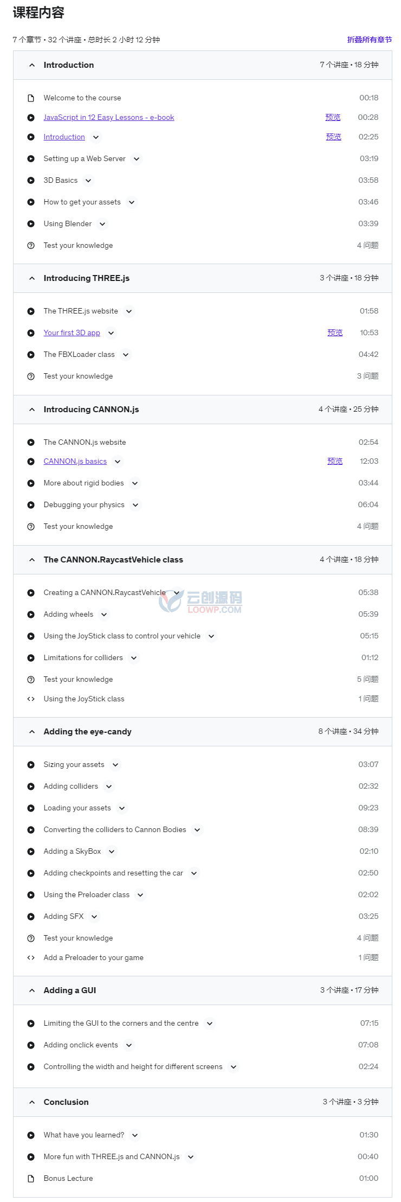
Task: Click the play icon next to Adding a SkyBox
Action: tap(31, 852)
